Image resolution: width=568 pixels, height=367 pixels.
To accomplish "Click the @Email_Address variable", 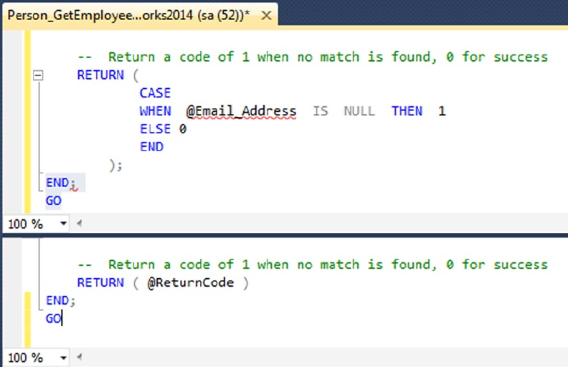I will [x=241, y=111].
